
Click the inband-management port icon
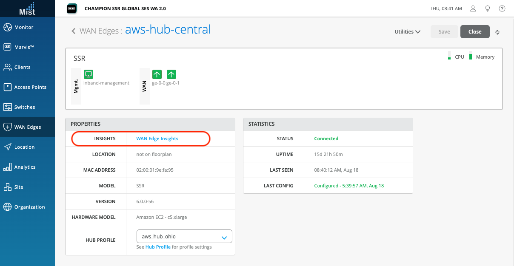pyautogui.click(x=89, y=74)
